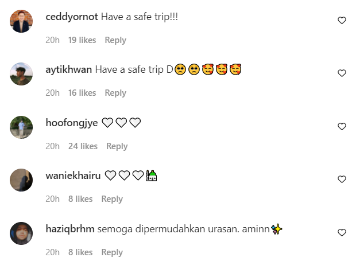
Task: Like aytikhwan's comment with the heart icon
Action: [x=342, y=73]
